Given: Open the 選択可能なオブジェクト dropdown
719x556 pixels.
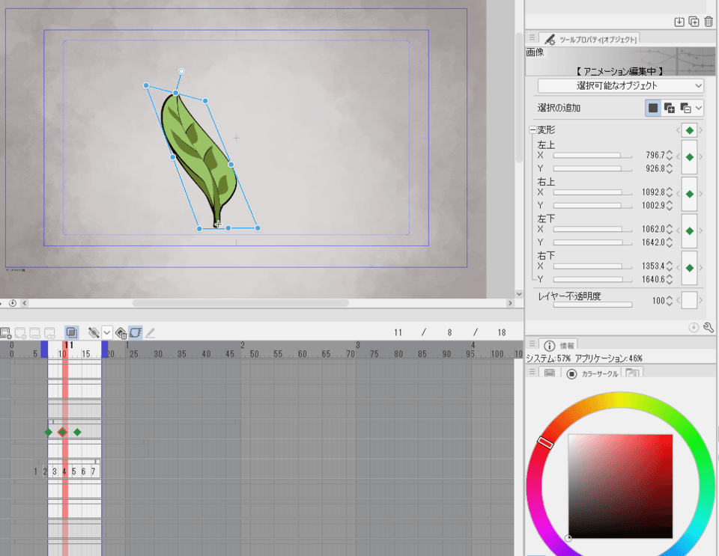Looking at the screenshot, I should coord(620,86).
